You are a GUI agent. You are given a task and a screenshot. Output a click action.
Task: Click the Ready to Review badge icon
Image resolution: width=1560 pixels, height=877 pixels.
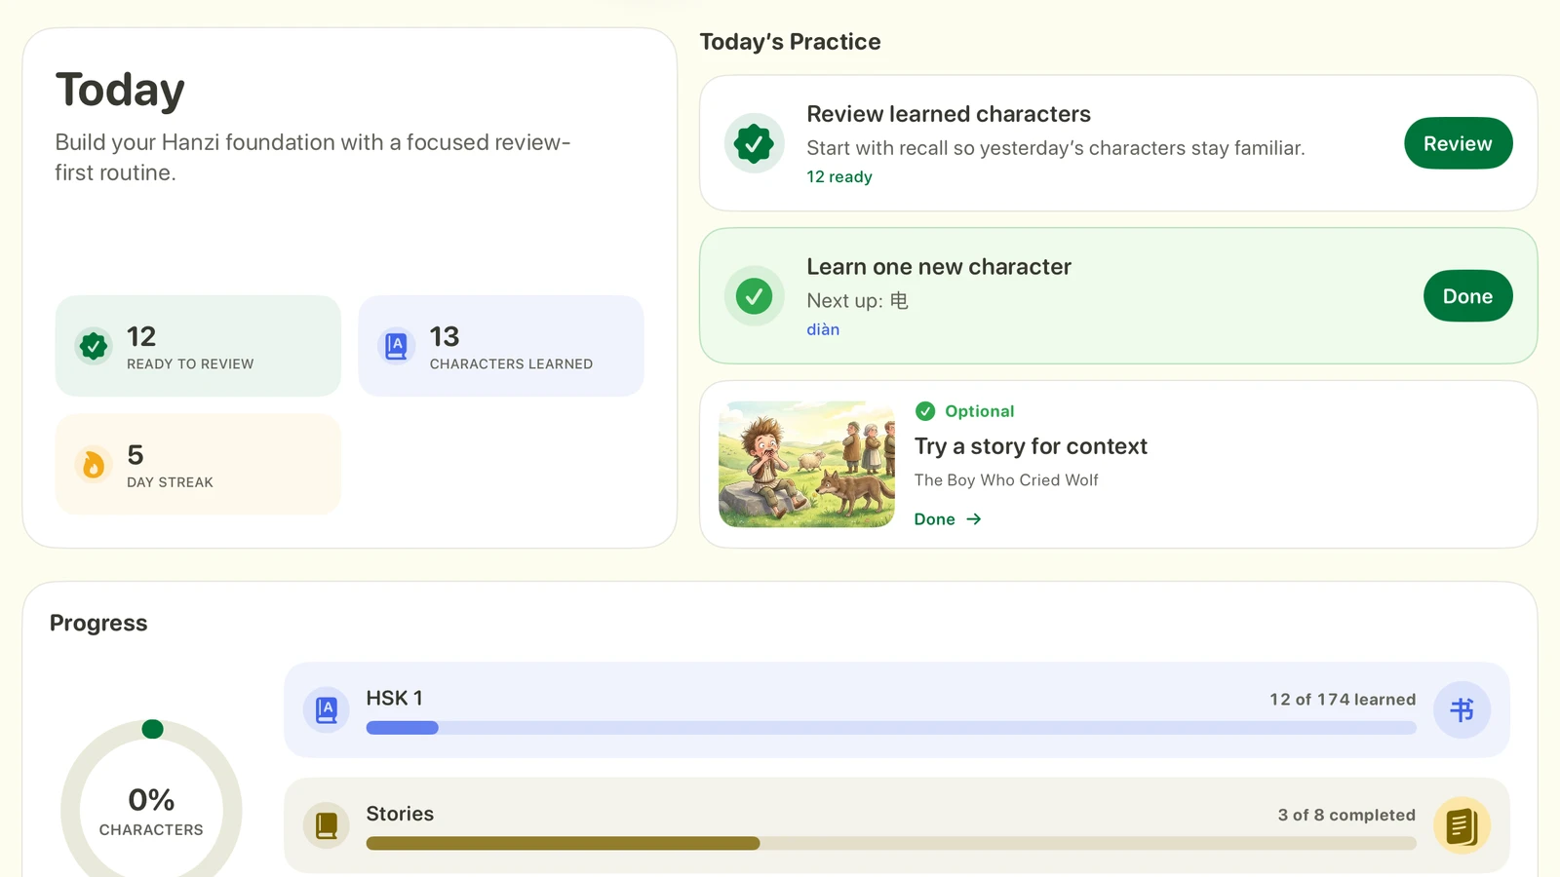pos(94,346)
